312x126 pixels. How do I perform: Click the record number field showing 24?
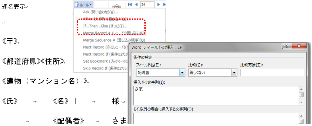pos(148,4)
